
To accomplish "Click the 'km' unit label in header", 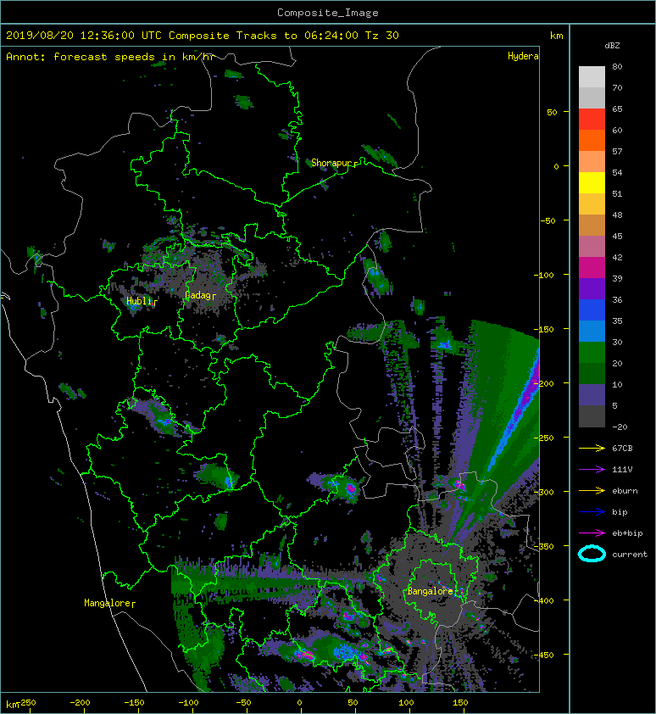I will [556, 36].
